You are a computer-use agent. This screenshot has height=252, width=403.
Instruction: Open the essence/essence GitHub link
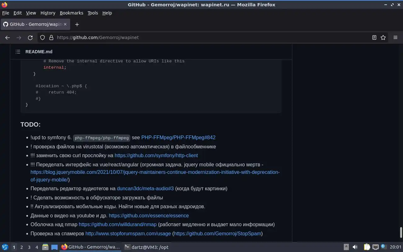point(149,215)
